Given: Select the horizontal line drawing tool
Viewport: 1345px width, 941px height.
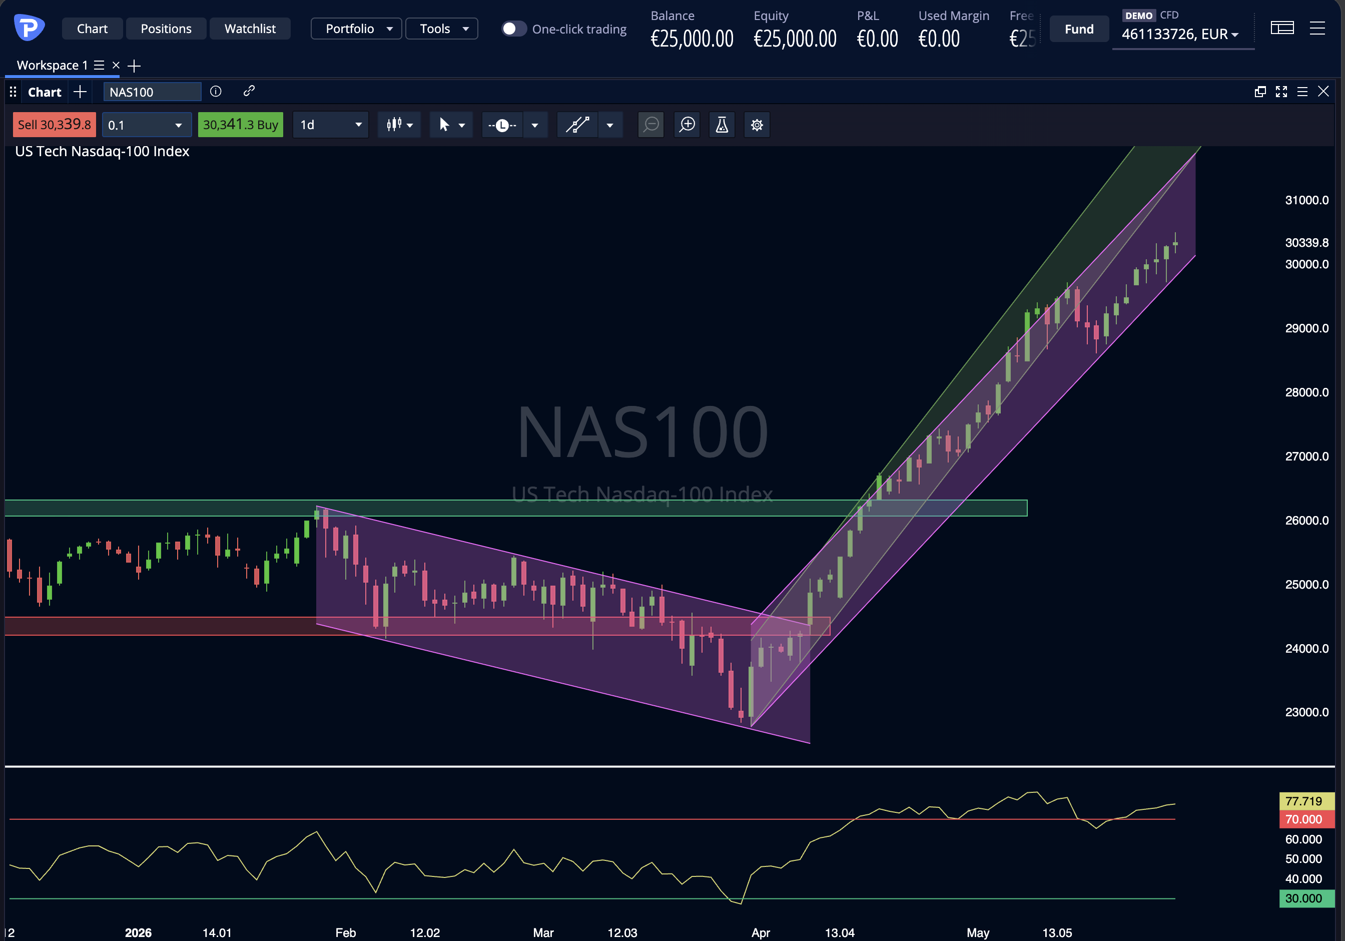Looking at the screenshot, I should coord(502,125).
